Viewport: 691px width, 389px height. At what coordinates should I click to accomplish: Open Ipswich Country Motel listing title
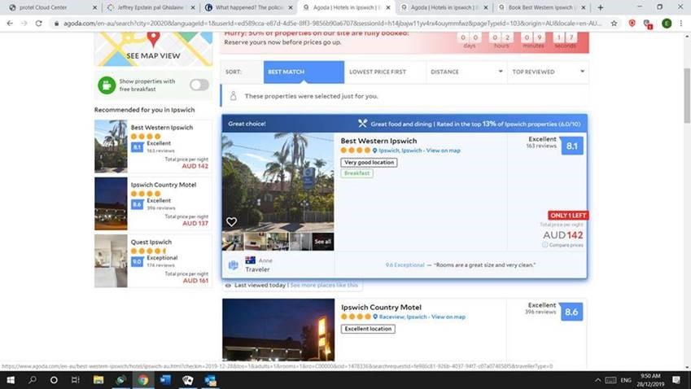tap(381, 307)
